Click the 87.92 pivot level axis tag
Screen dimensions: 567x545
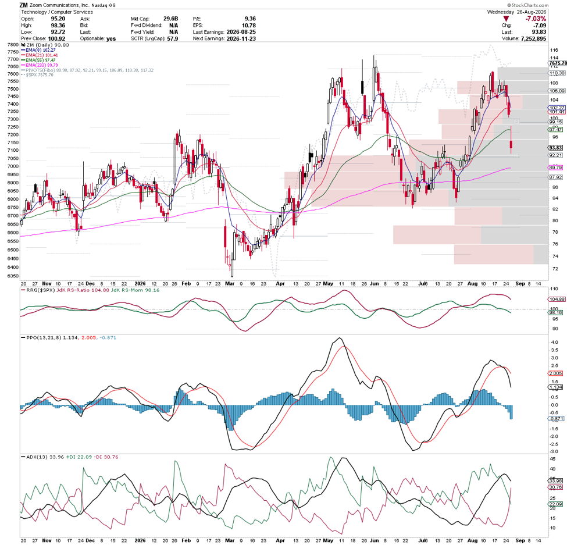(556, 177)
